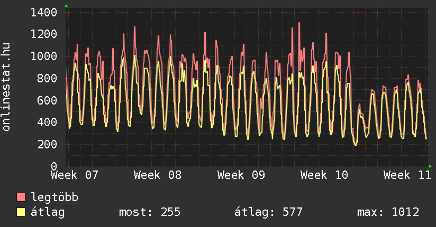Click the Week 07 axis label
436x227 pixels.
(75, 175)
